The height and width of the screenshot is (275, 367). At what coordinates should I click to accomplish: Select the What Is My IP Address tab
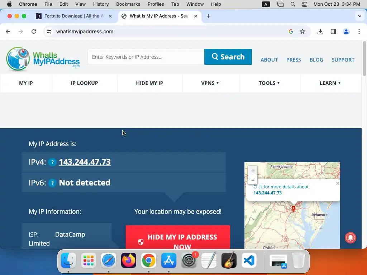(x=159, y=16)
